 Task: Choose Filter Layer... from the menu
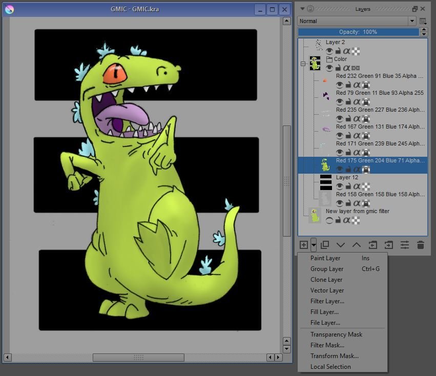point(343,302)
